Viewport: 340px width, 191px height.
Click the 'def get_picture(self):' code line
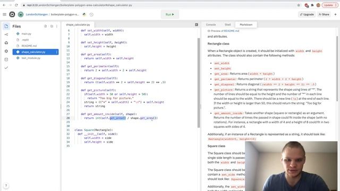point(98,90)
